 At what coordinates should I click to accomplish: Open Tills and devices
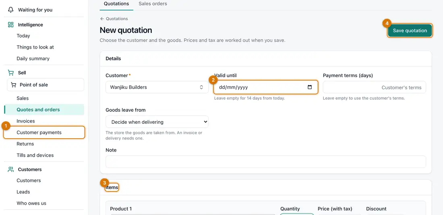point(35,155)
